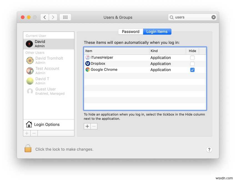The image size is (236, 181).
Task: Select the Dropbox row name
Action: coord(98,64)
